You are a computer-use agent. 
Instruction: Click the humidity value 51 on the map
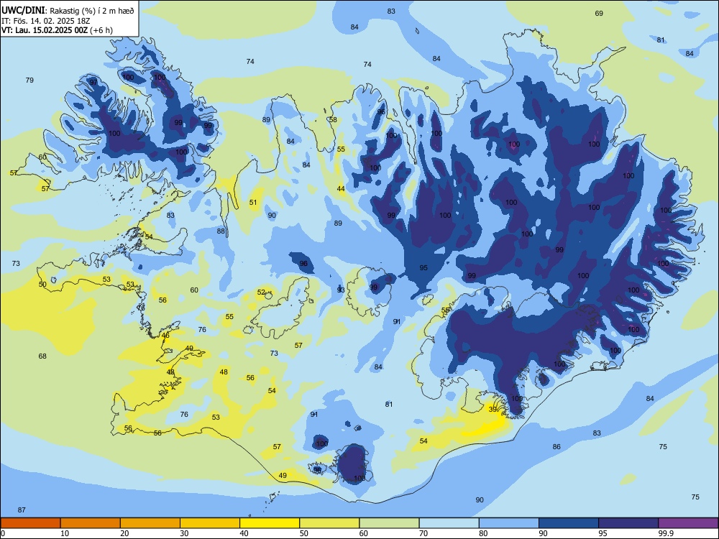(x=253, y=203)
